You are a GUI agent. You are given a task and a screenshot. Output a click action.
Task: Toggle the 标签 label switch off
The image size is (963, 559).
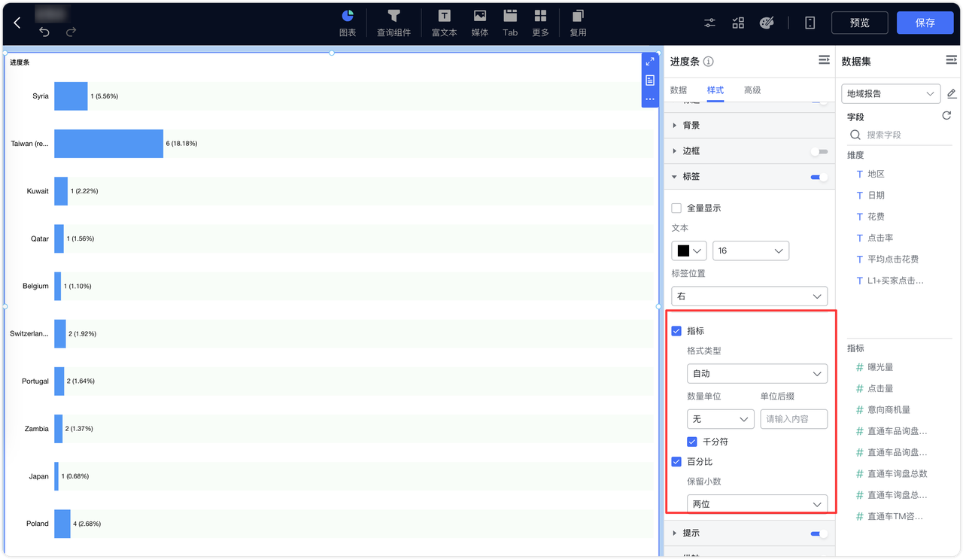point(817,176)
